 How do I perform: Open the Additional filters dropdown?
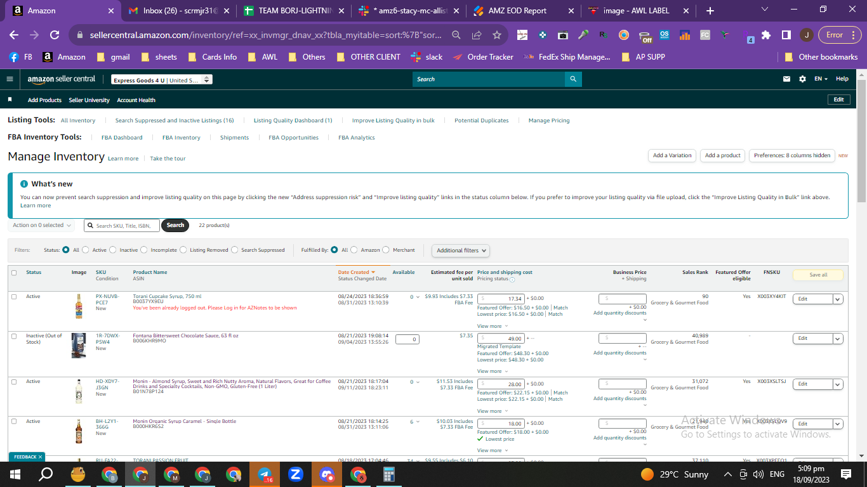[461, 250]
